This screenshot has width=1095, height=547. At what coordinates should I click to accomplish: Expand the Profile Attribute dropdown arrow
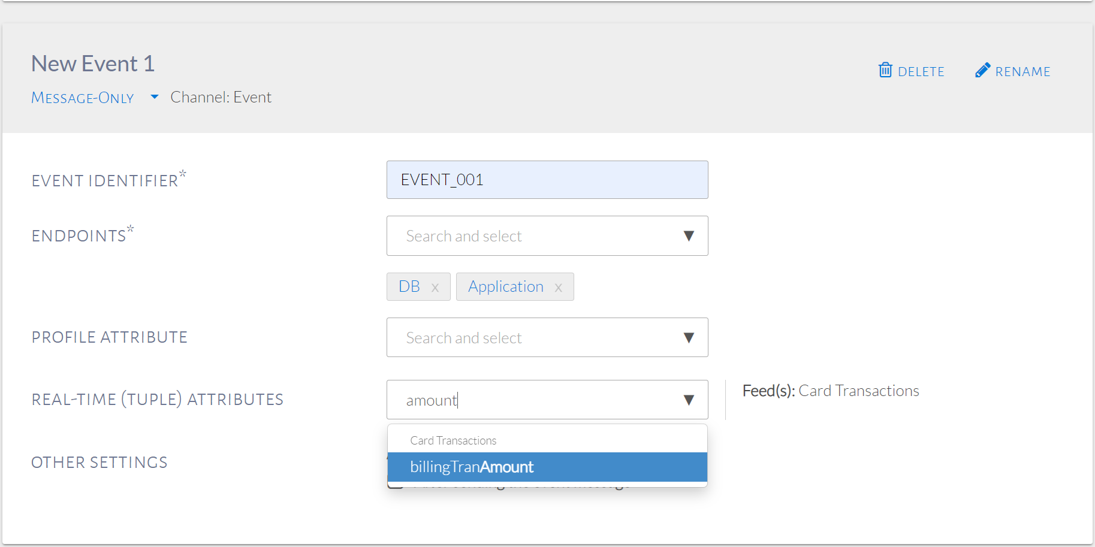pyautogui.click(x=689, y=338)
